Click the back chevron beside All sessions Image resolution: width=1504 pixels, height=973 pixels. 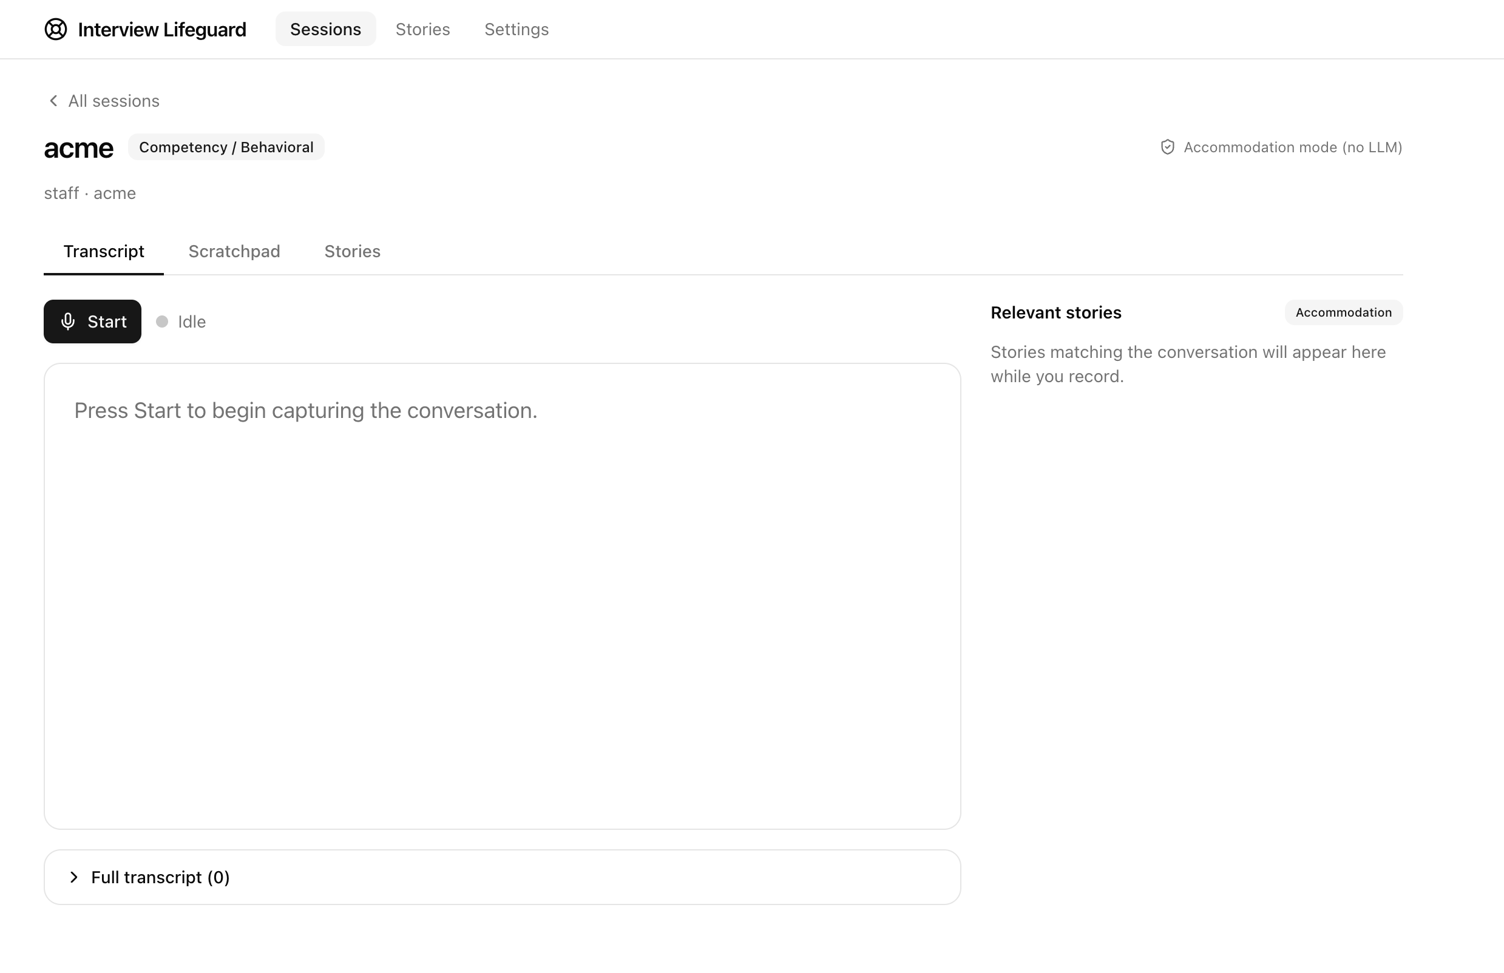click(x=53, y=101)
